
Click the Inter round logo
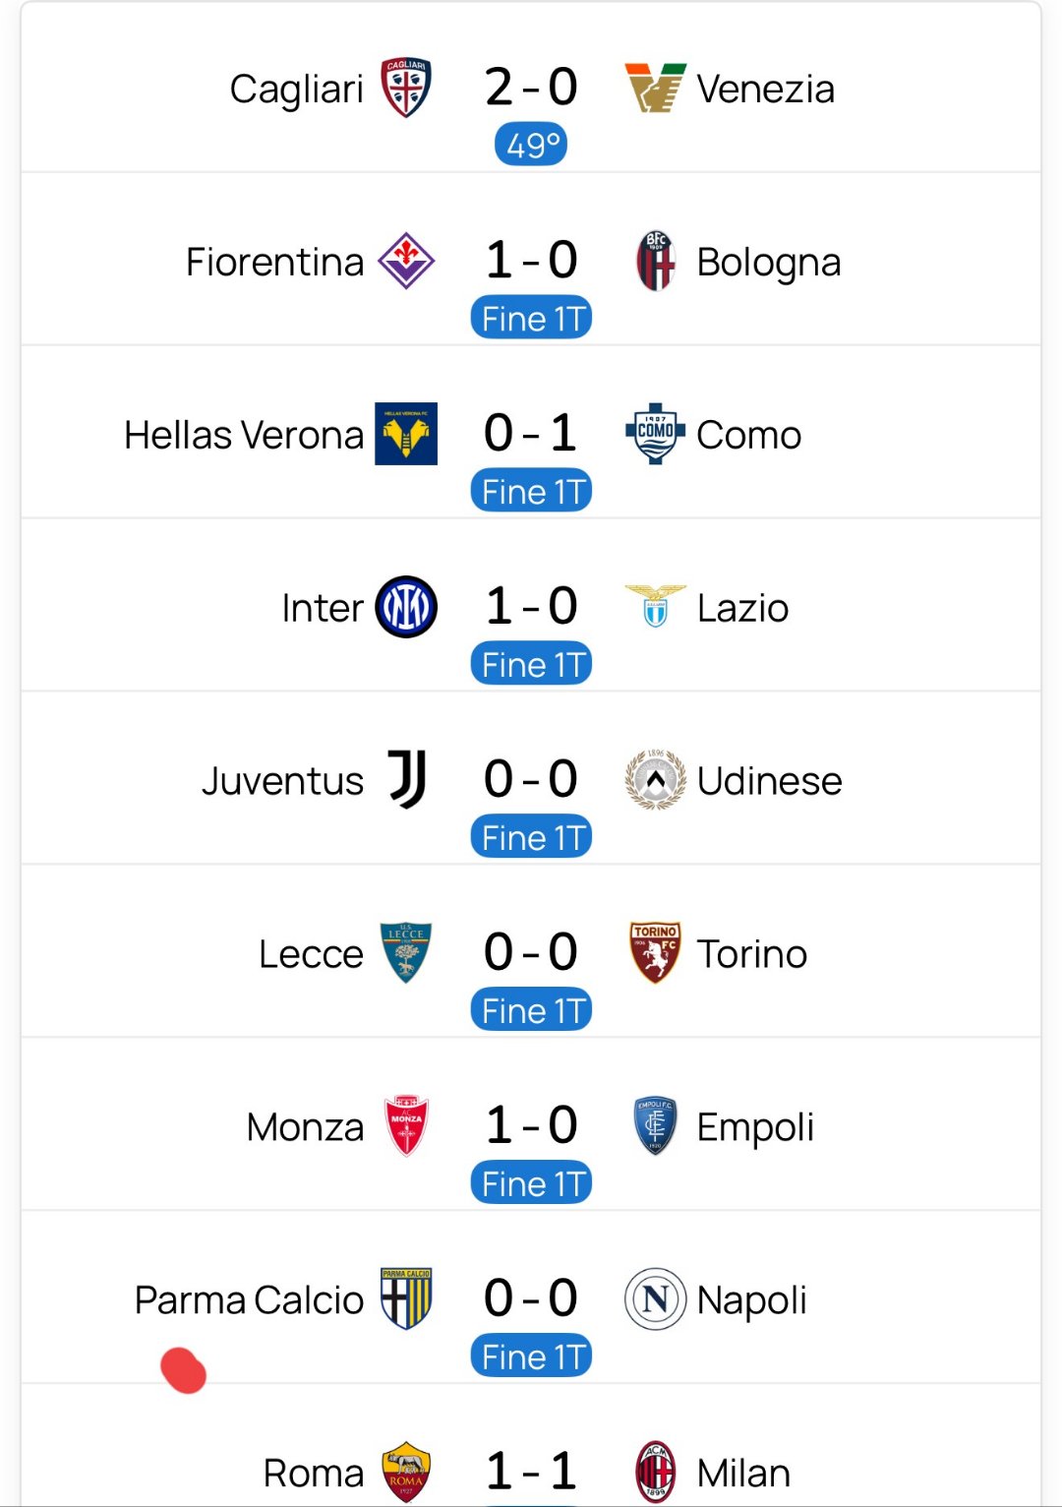pos(406,607)
